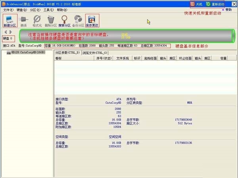
Task: Click the 总扇区数:33554304 text in info bar
Action: (154, 45)
